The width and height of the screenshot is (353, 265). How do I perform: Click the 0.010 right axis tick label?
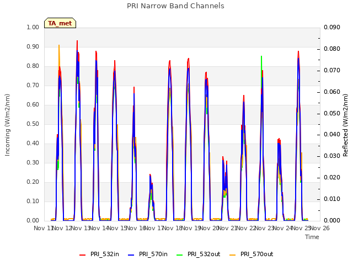[x=332, y=199]
